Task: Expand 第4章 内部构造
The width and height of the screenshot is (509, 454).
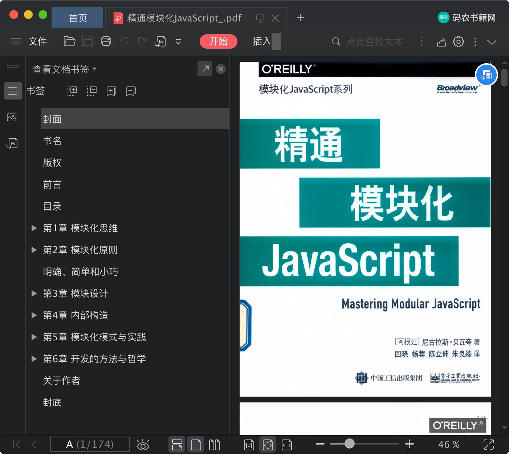Action: click(x=34, y=315)
